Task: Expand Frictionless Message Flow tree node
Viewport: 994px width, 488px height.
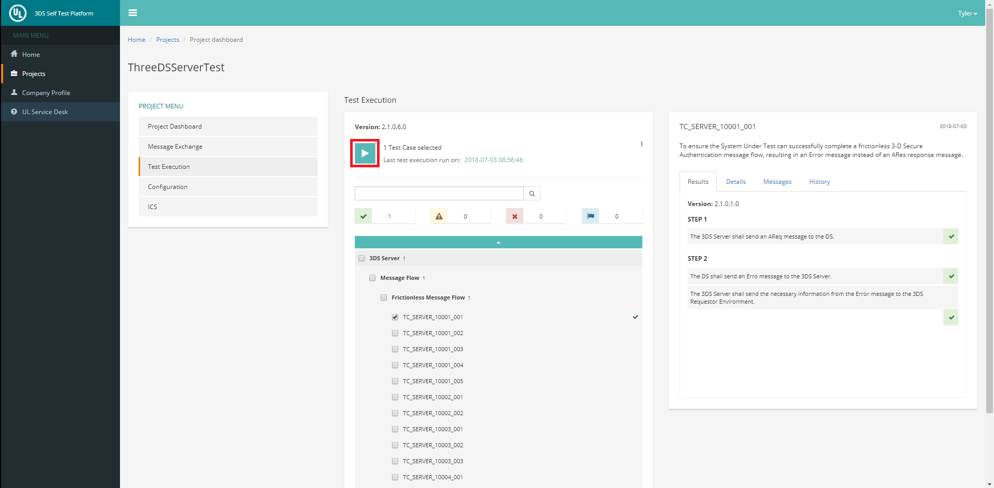Action: tap(428, 297)
